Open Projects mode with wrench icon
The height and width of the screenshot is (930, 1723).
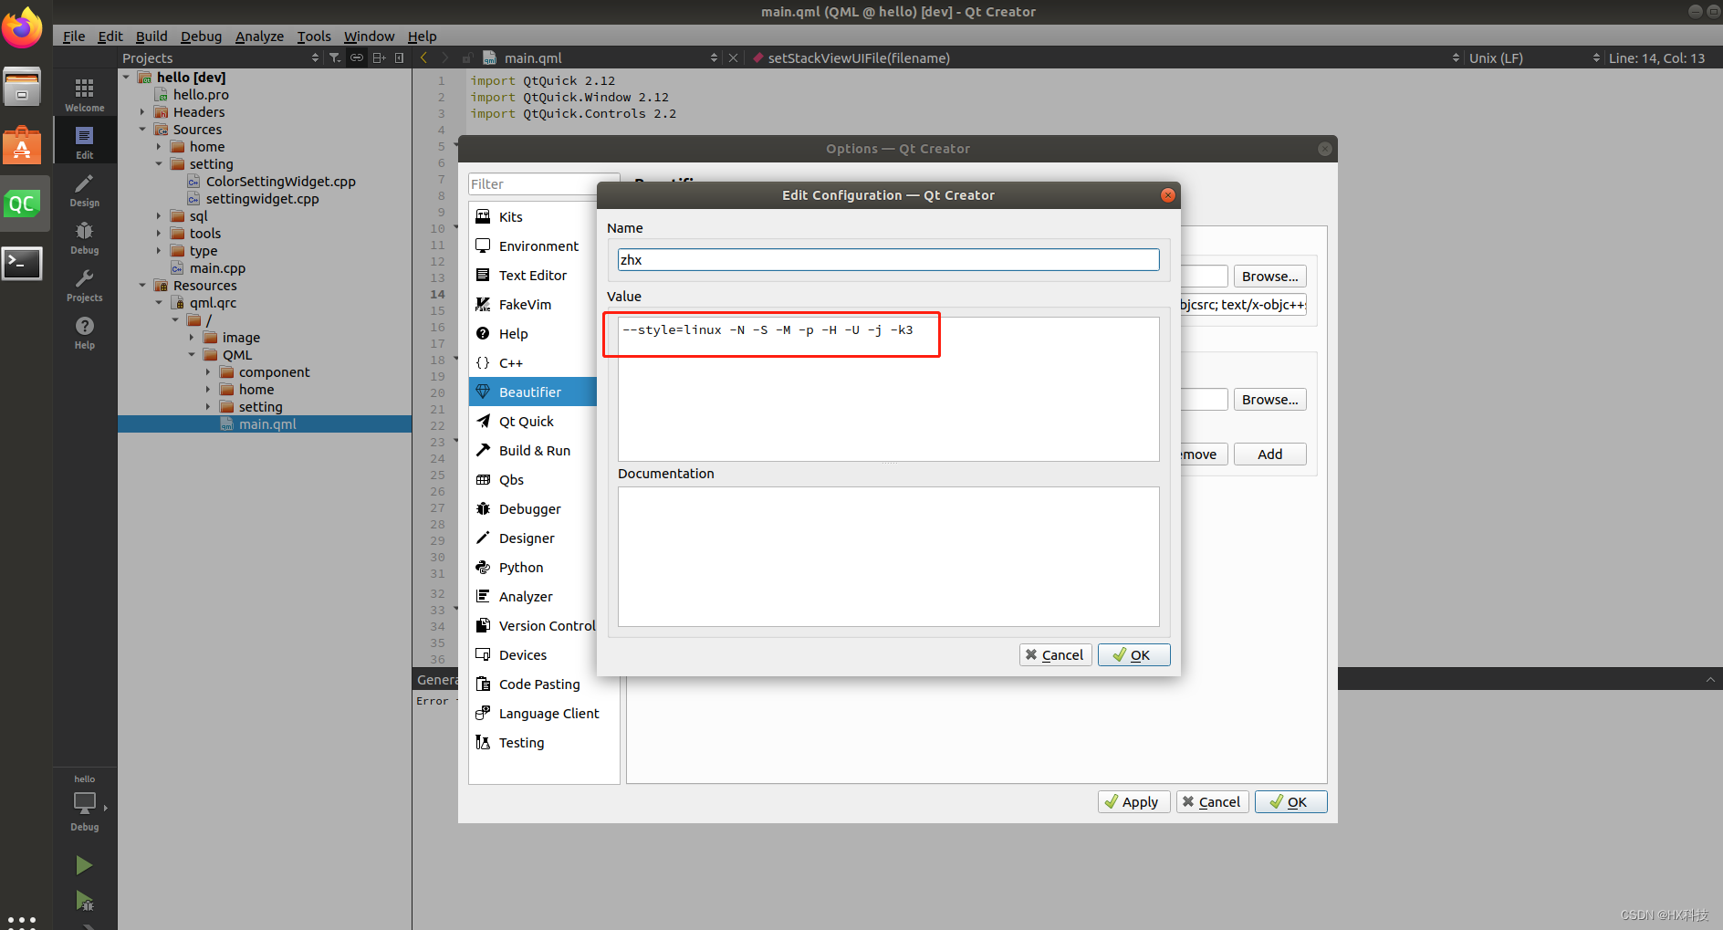click(x=84, y=285)
